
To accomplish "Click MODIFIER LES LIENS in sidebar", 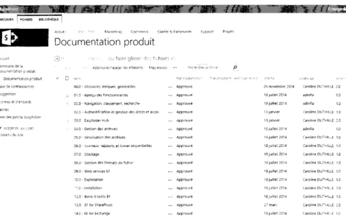I will 19,128.
